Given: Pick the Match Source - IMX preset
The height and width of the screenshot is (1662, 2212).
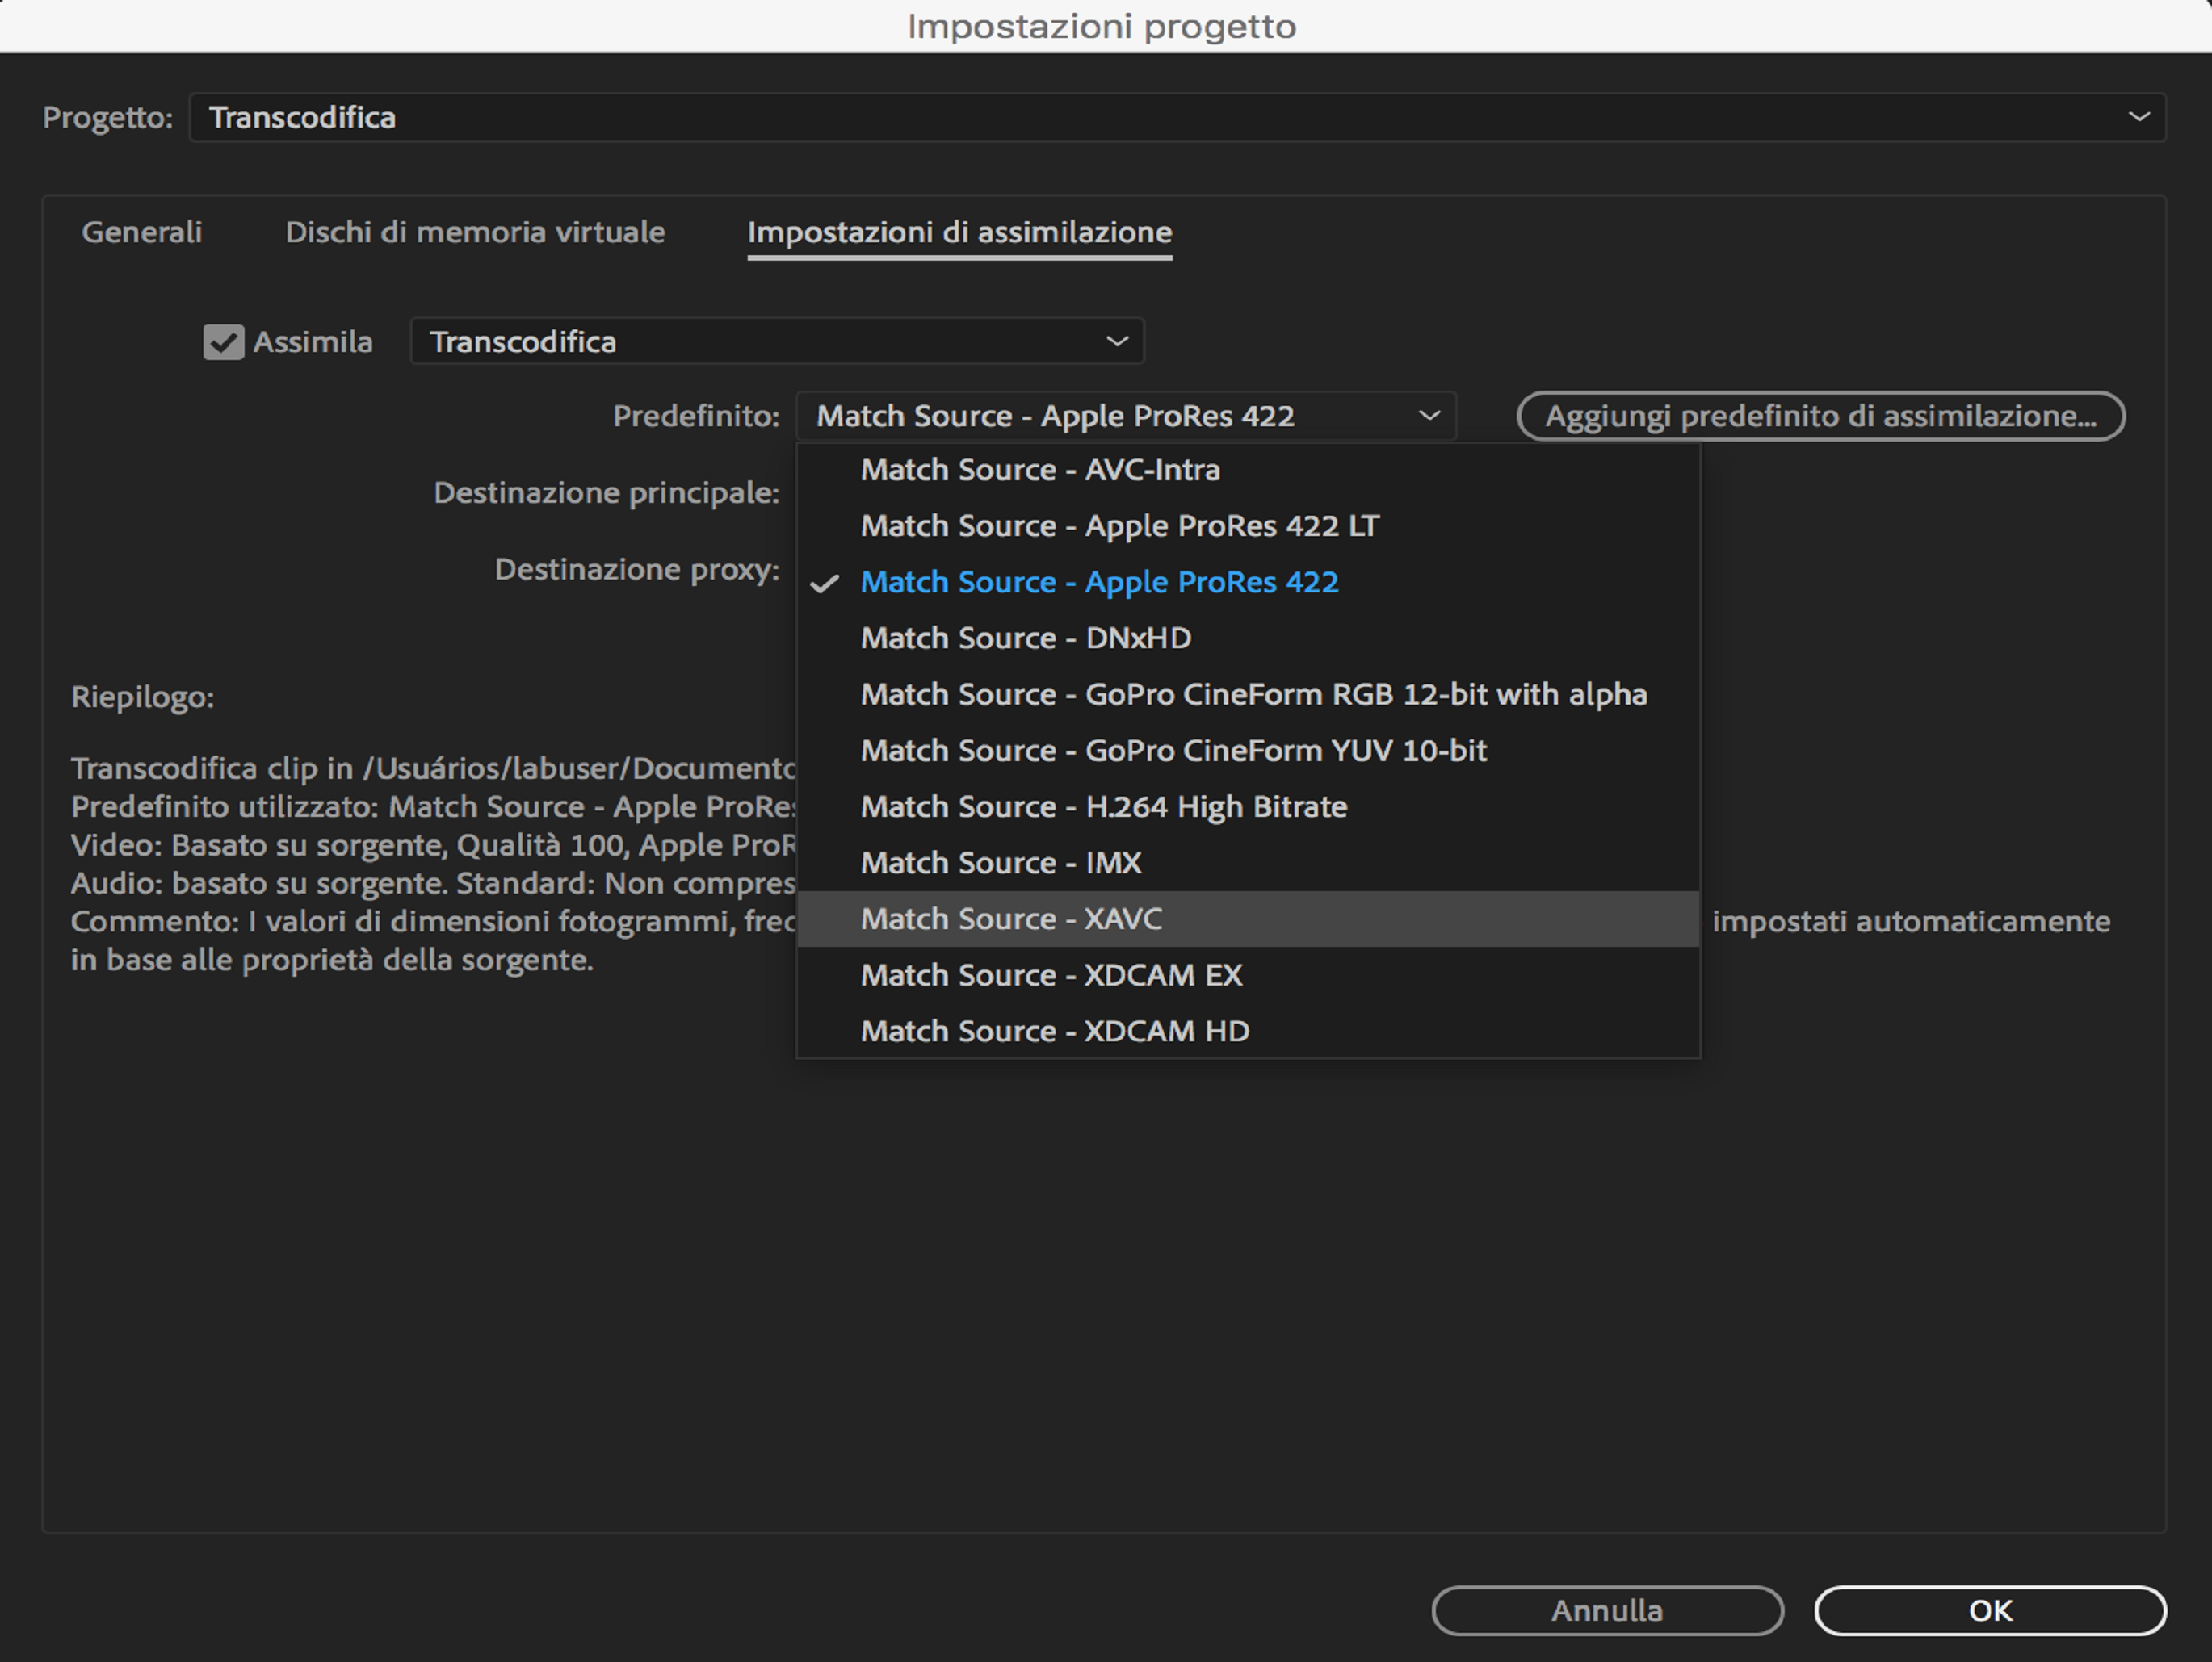Looking at the screenshot, I should [x=1000, y=863].
